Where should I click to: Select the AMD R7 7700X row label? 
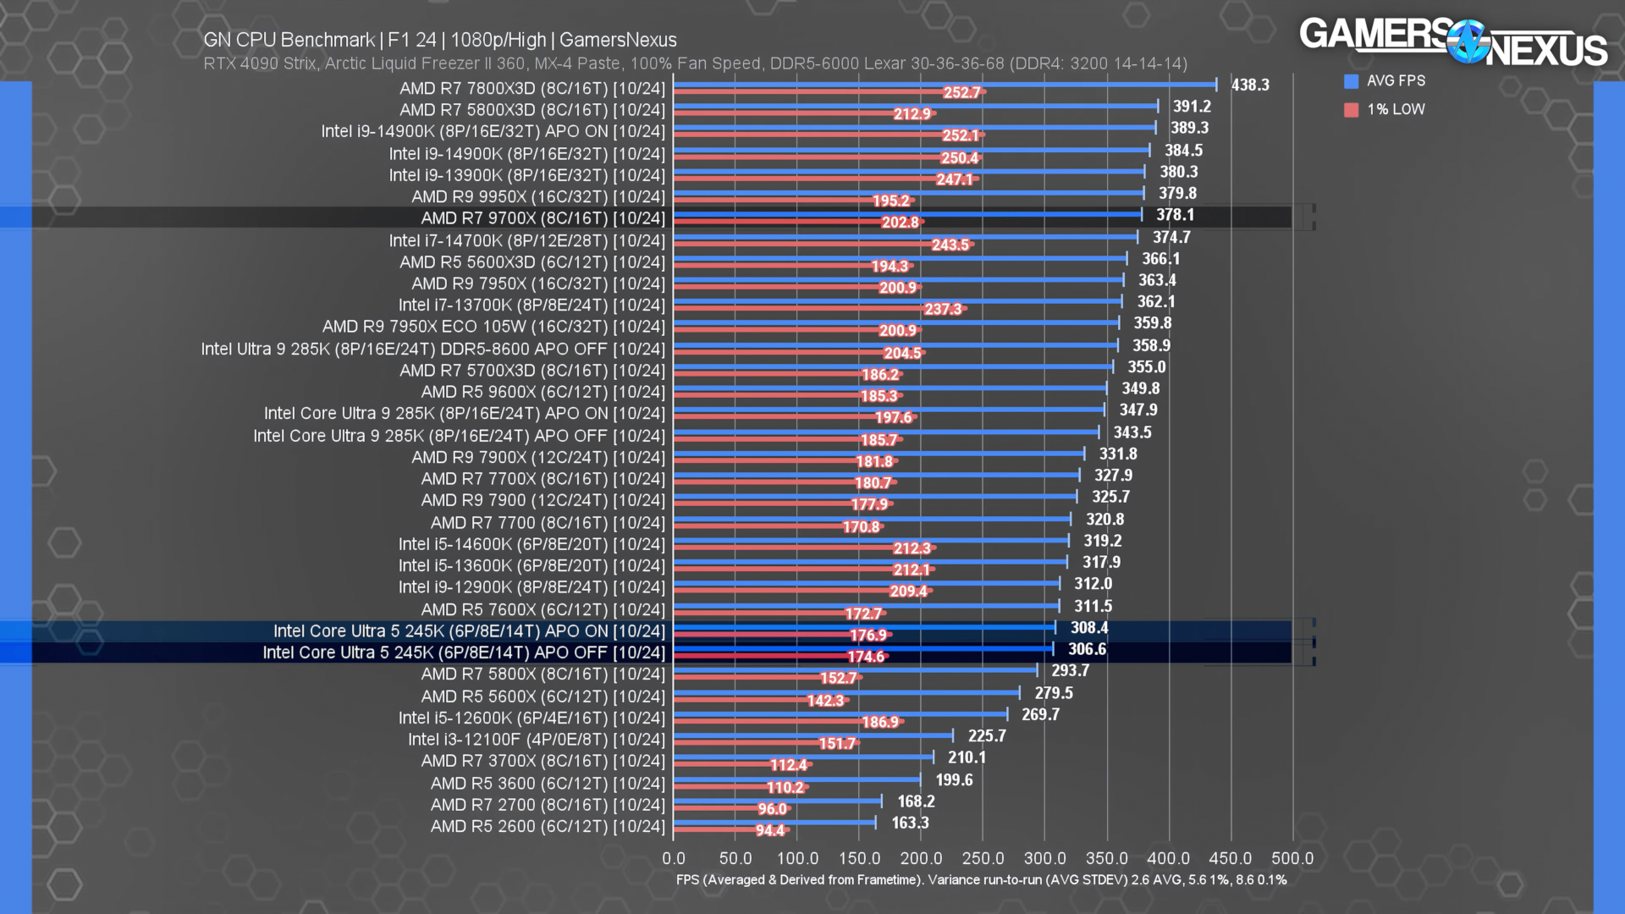coord(543,479)
